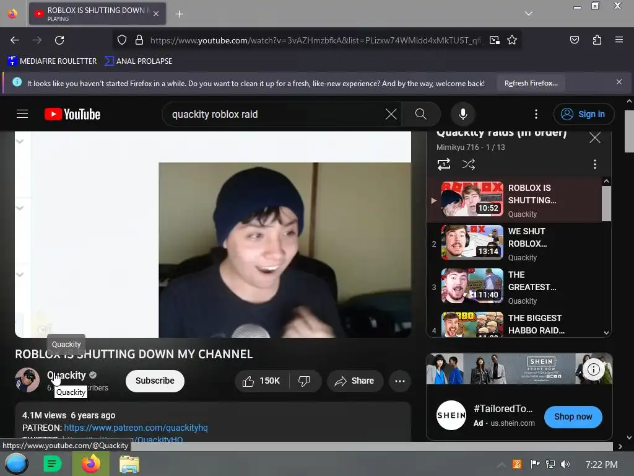Click the ad info icon

pyautogui.click(x=593, y=369)
